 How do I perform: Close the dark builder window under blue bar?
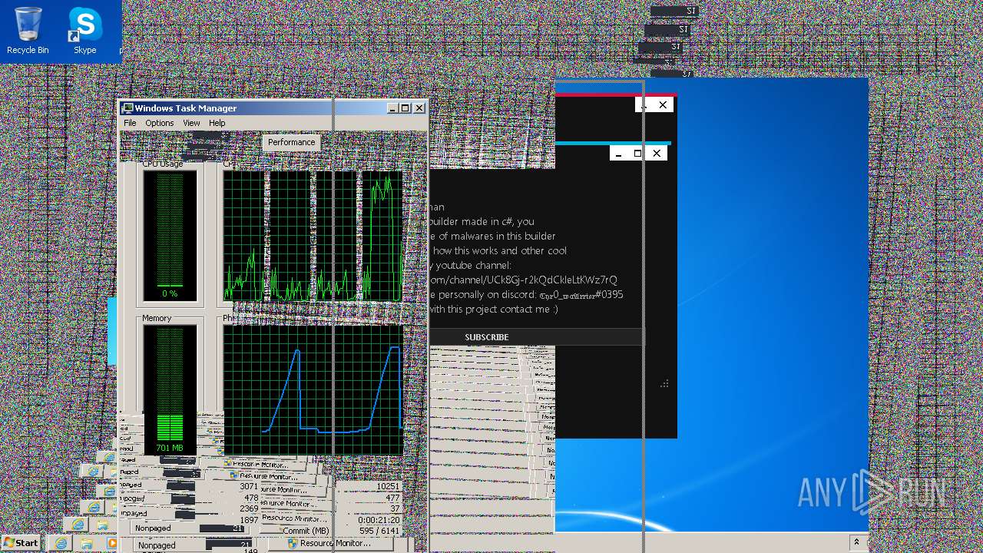click(x=657, y=154)
